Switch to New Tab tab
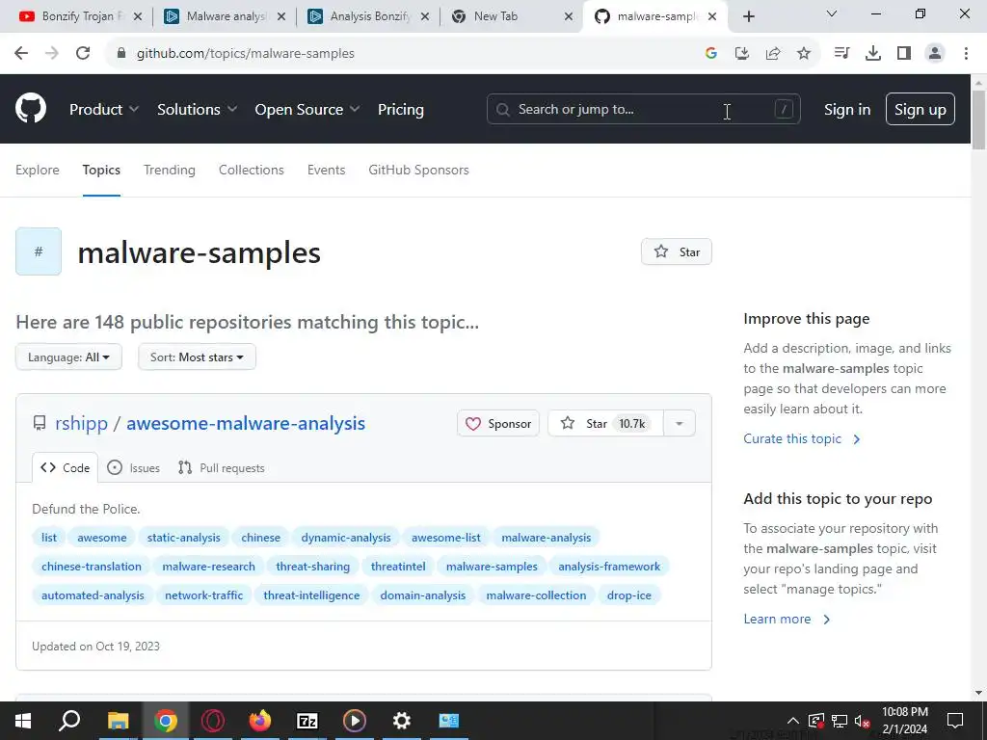 (x=503, y=16)
